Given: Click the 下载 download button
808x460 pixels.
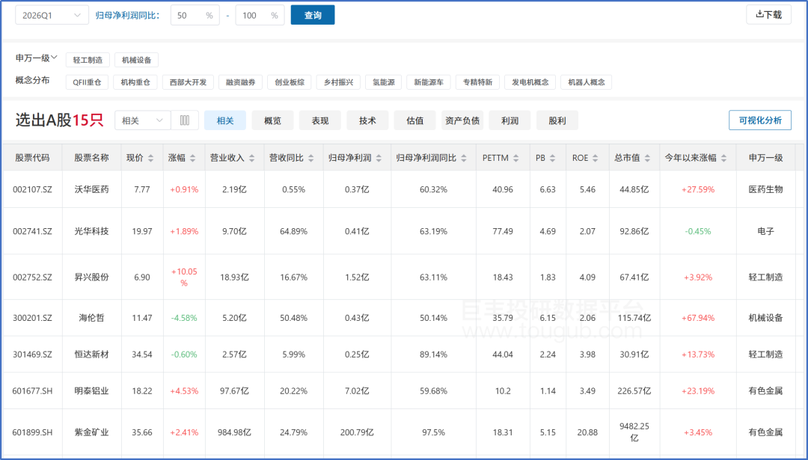Looking at the screenshot, I should tap(768, 14).
